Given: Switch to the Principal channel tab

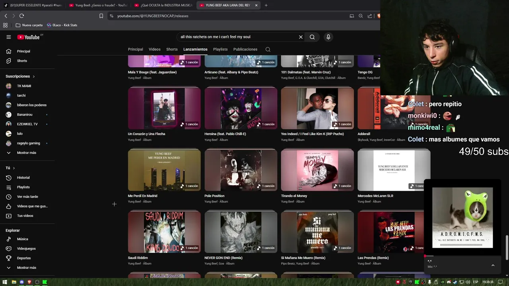Looking at the screenshot, I should [x=136, y=49].
